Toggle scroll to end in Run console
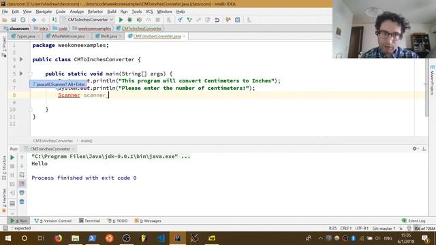Image resolution: width=436 pixels, height=245 pixels. (x=22, y=184)
